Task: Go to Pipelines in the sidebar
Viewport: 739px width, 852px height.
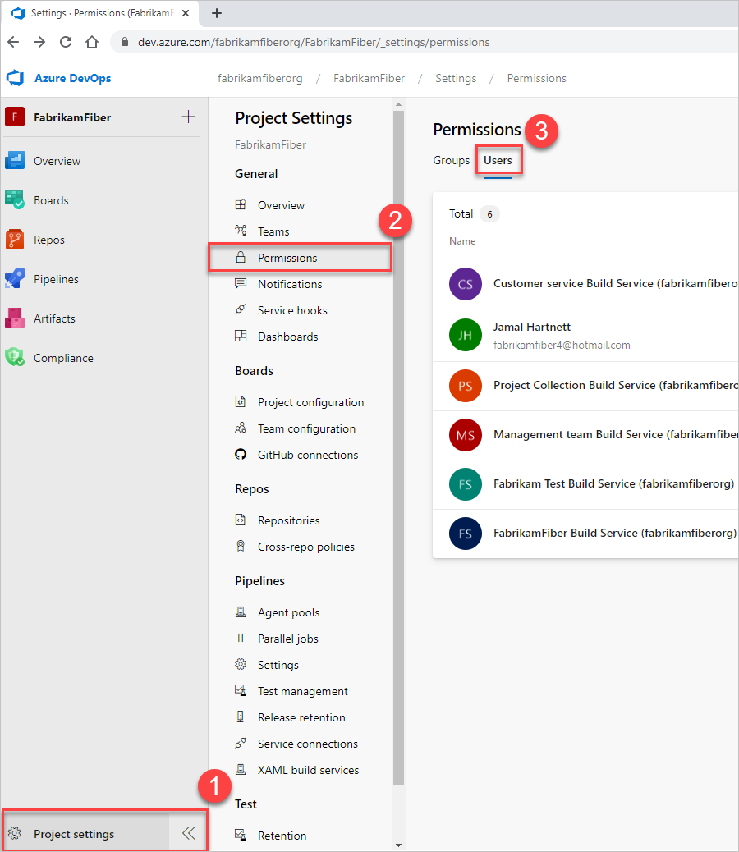Action: point(55,279)
